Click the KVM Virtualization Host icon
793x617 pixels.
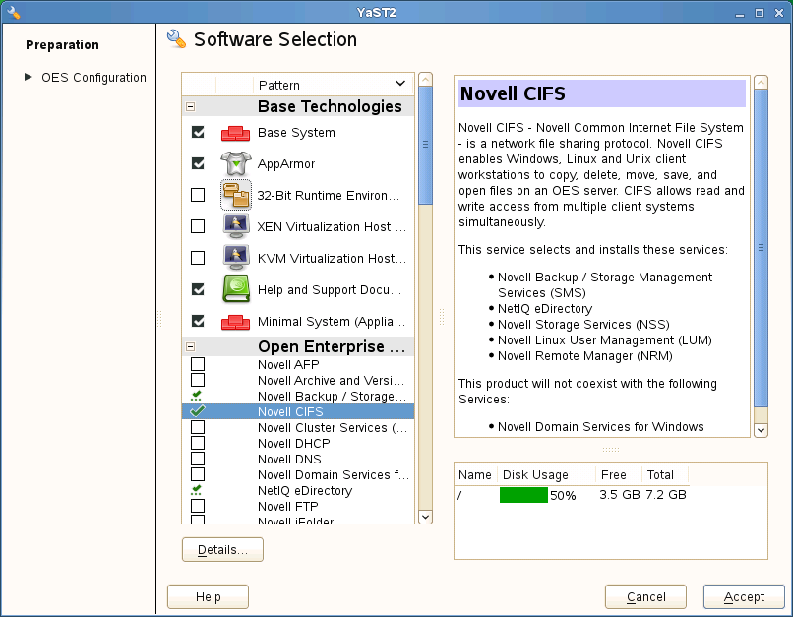tap(236, 259)
